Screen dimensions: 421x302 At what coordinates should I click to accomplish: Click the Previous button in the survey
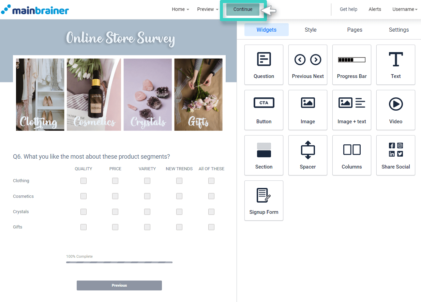pos(119,285)
